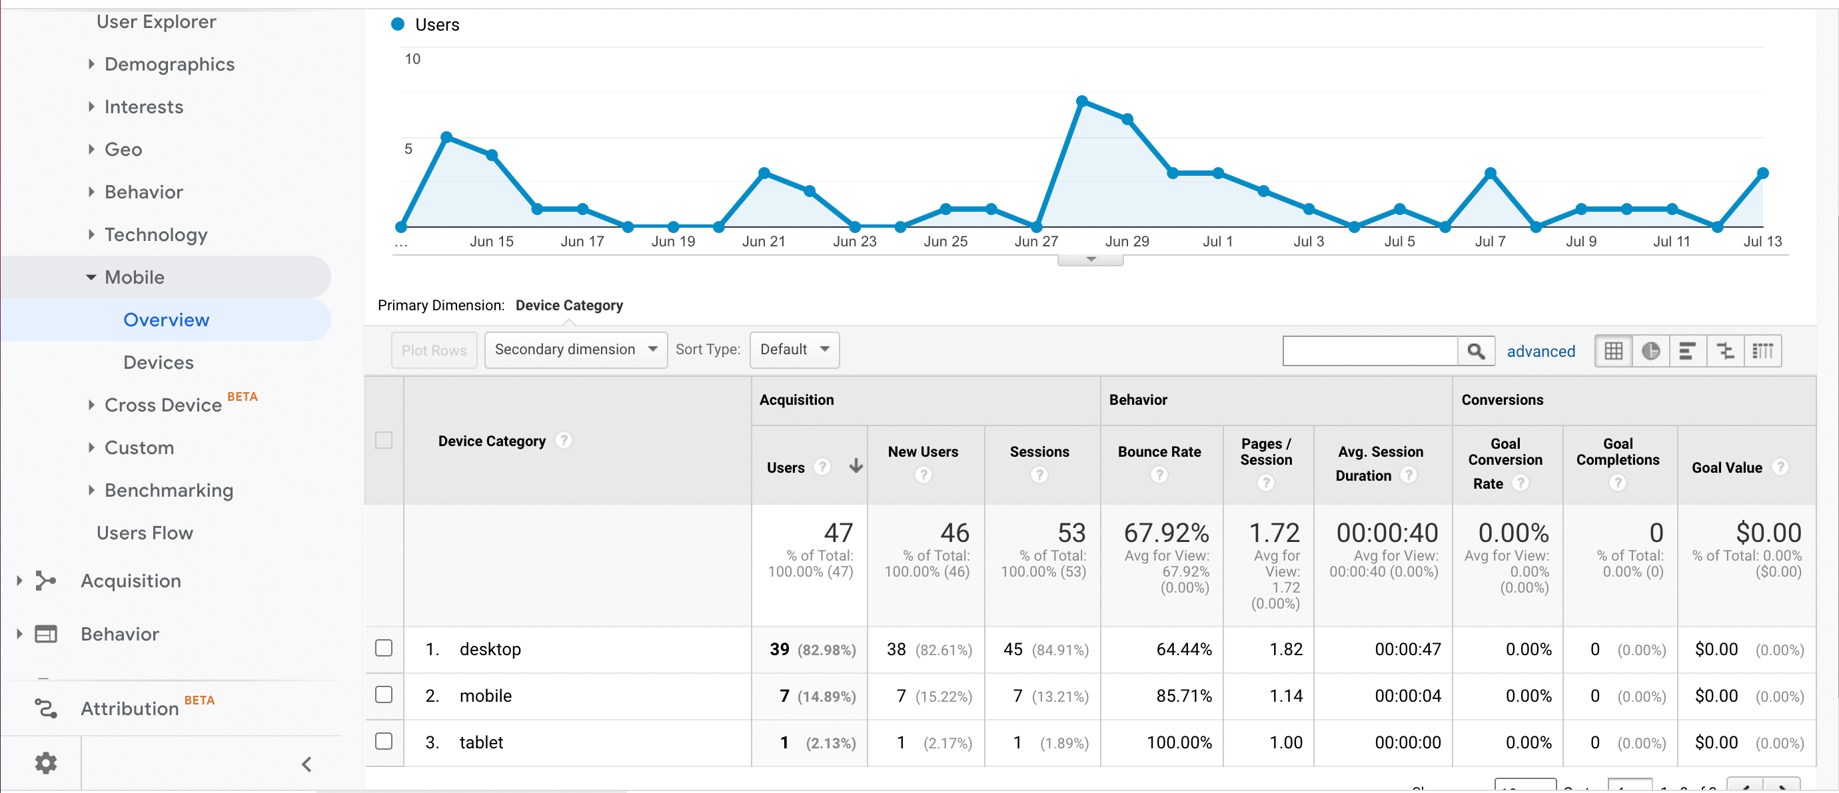Click the Jun 28 peak chart point
The height and width of the screenshot is (793, 1839).
click(1081, 101)
